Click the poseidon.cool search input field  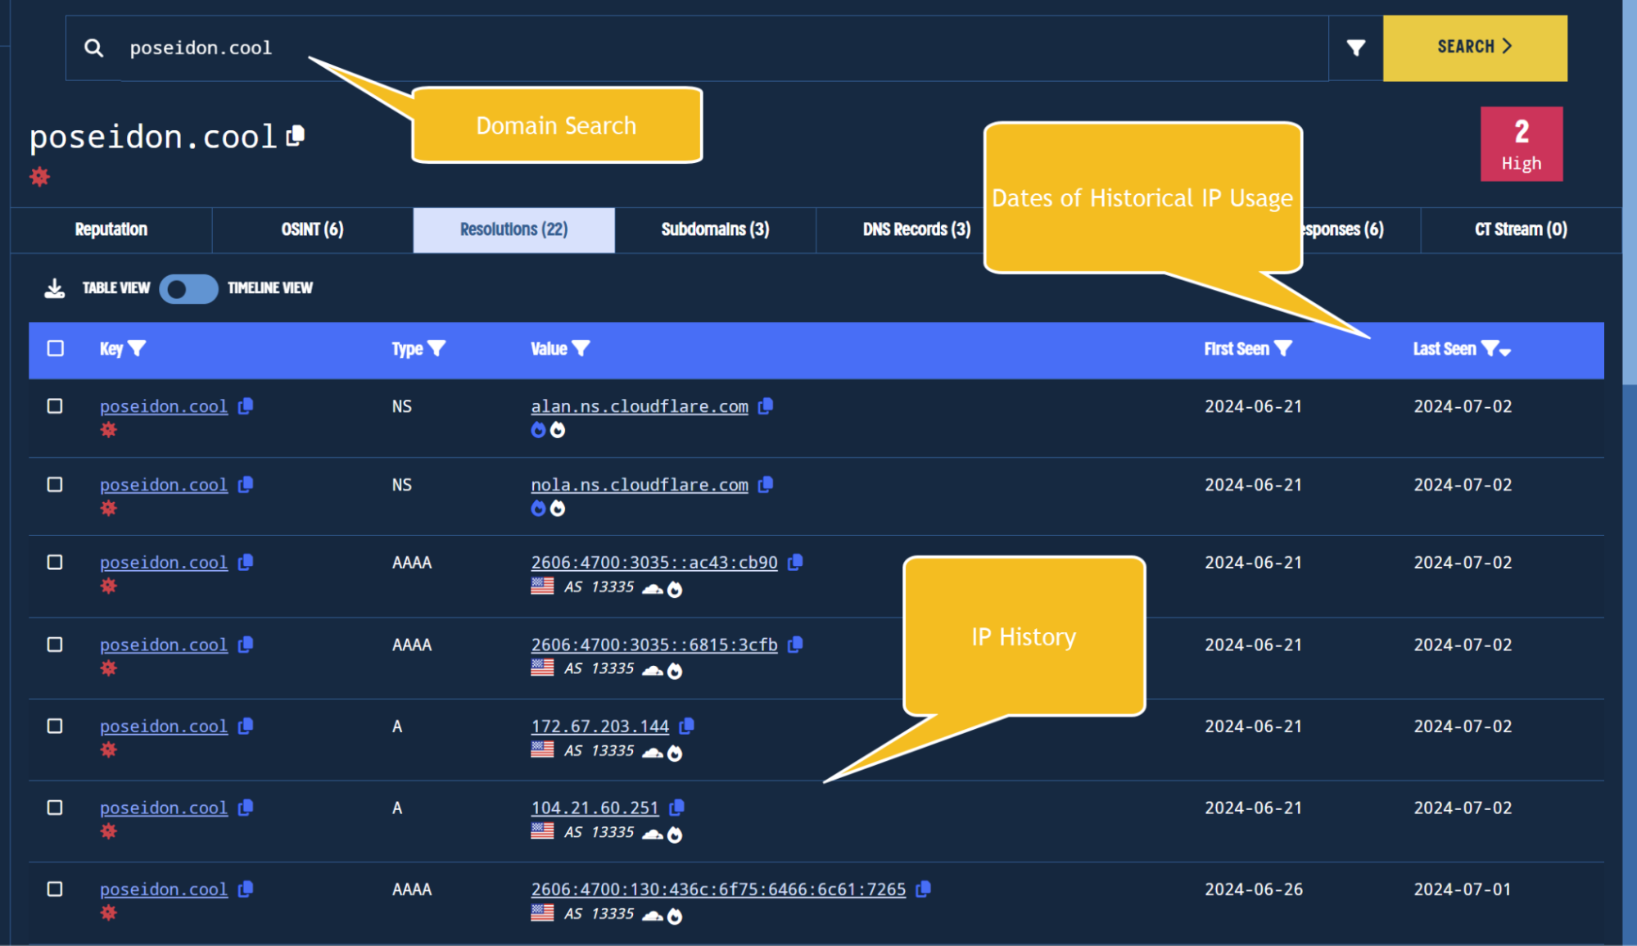724,48
